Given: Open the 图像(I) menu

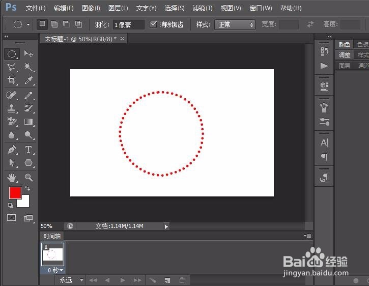Looking at the screenshot, I should (x=91, y=8).
